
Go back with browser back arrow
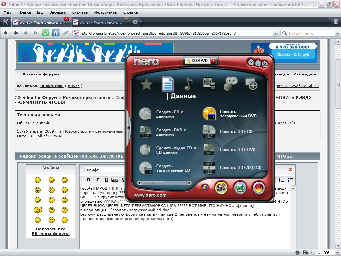15,33
